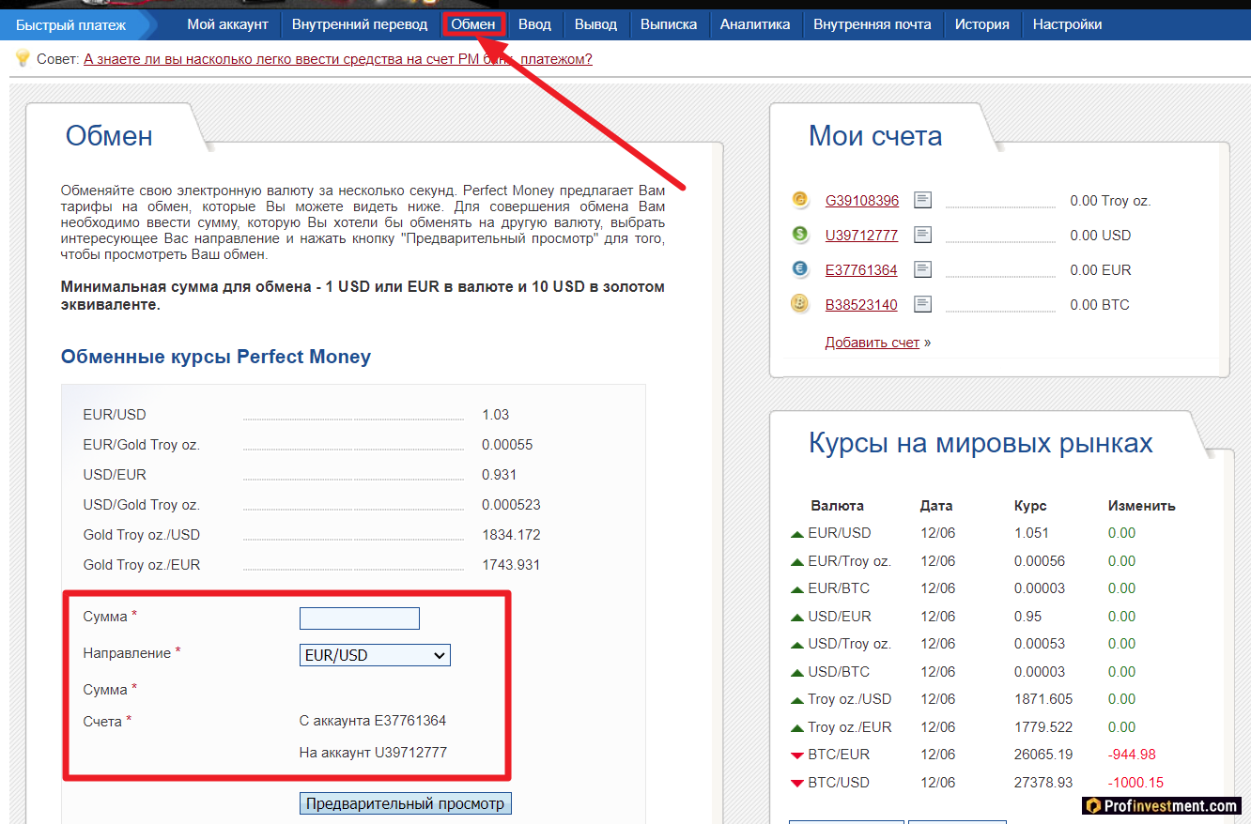Click the 0.000523 USD/Gold rate value
This screenshot has height=824, width=1251.
pos(511,505)
